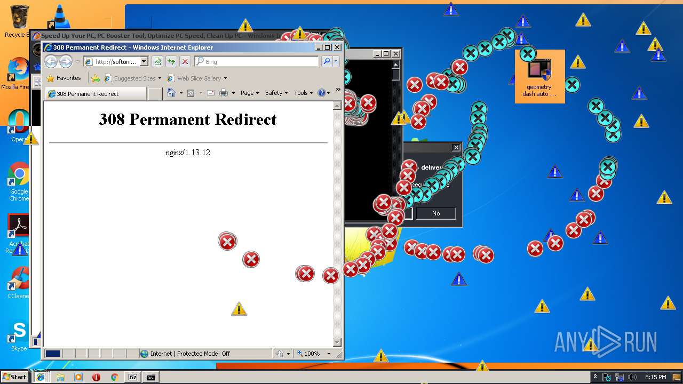The image size is (683, 384).
Task: Show hidden tray icons with the arrow
Action: click(x=595, y=377)
